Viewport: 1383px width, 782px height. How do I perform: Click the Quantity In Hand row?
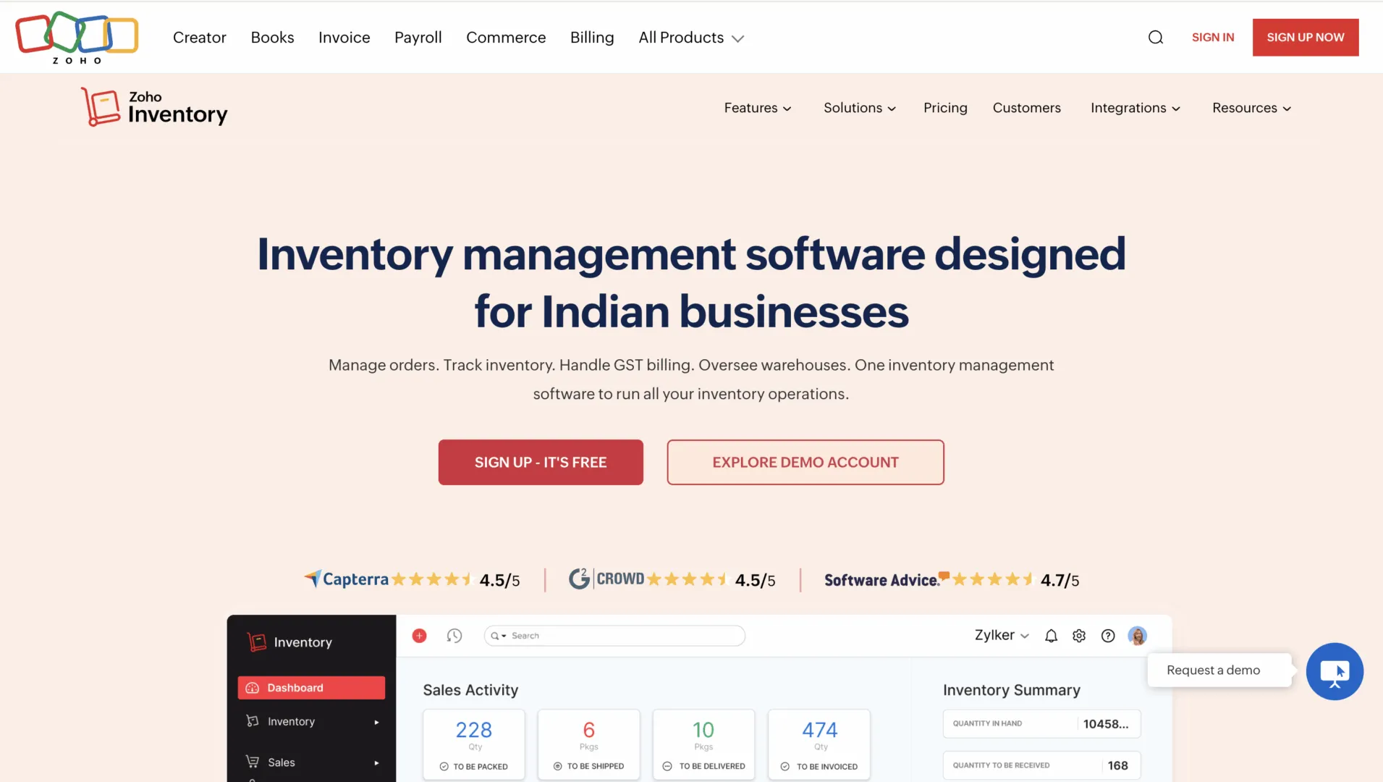coord(1041,723)
